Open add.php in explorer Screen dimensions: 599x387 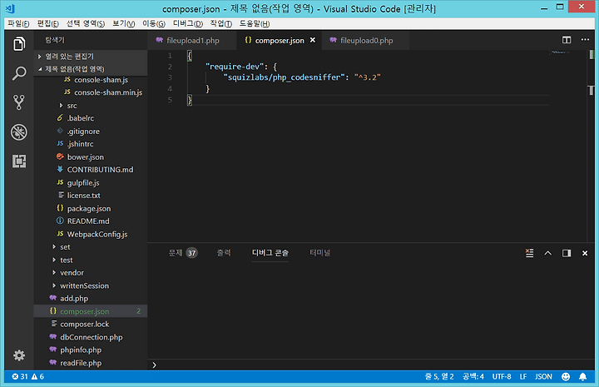(x=91, y=299)
